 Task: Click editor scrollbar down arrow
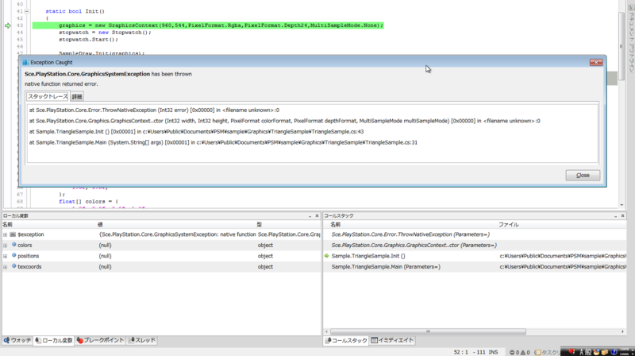pos(622,205)
